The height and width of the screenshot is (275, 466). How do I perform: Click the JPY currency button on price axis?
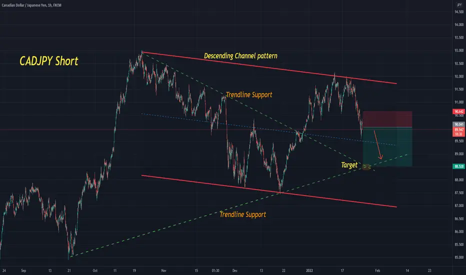(x=459, y=5)
